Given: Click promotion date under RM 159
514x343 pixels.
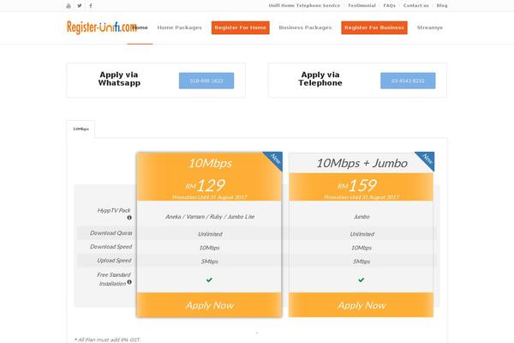Looking at the screenshot, I should coord(362,197).
